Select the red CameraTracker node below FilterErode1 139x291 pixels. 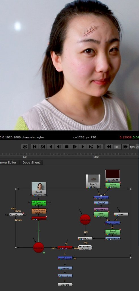tap(39, 218)
